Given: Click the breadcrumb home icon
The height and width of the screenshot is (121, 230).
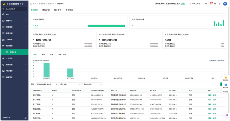Looking at the screenshot, I should (31, 4).
